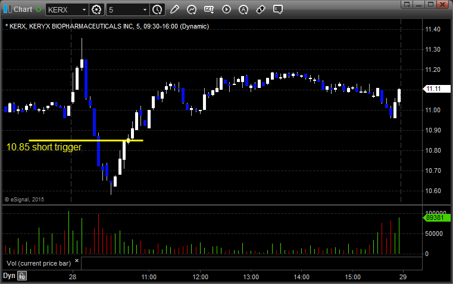Image resolution: width=453 pixels, height=284 pixels.
Task: Click the Chart window title label
Action: [23, 10]
